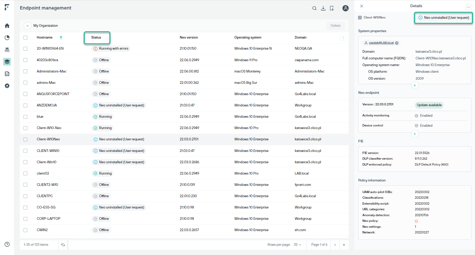Image resolution: width=475 pixels, height=255 pixels.
Task: Open the investigator spy sidebar icon
Action: (x=7, y=50)
